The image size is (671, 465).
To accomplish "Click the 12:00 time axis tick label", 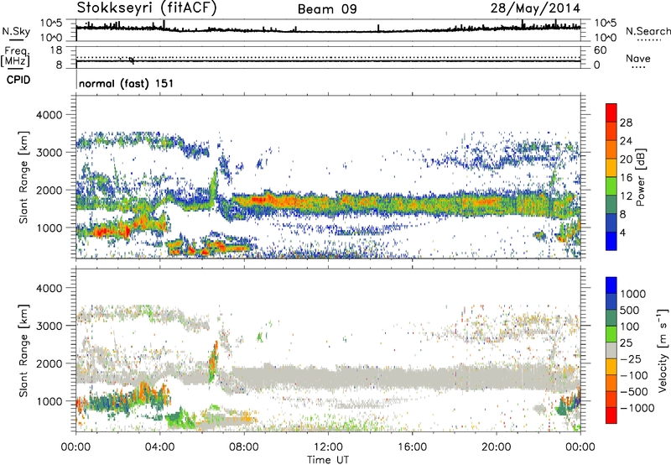I will coord(328,447).
